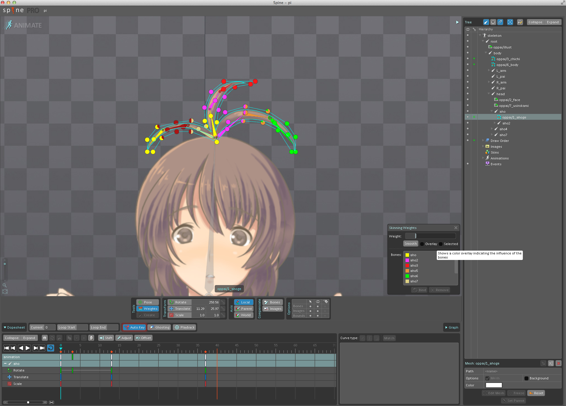Click the fit-to-screen icon in viewport
The width and height of the screenshot is (566, 406).
[5, 292]
